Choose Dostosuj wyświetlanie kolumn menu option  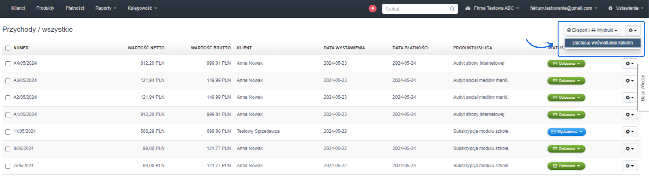pyautogui.click(x=602, y=43)
